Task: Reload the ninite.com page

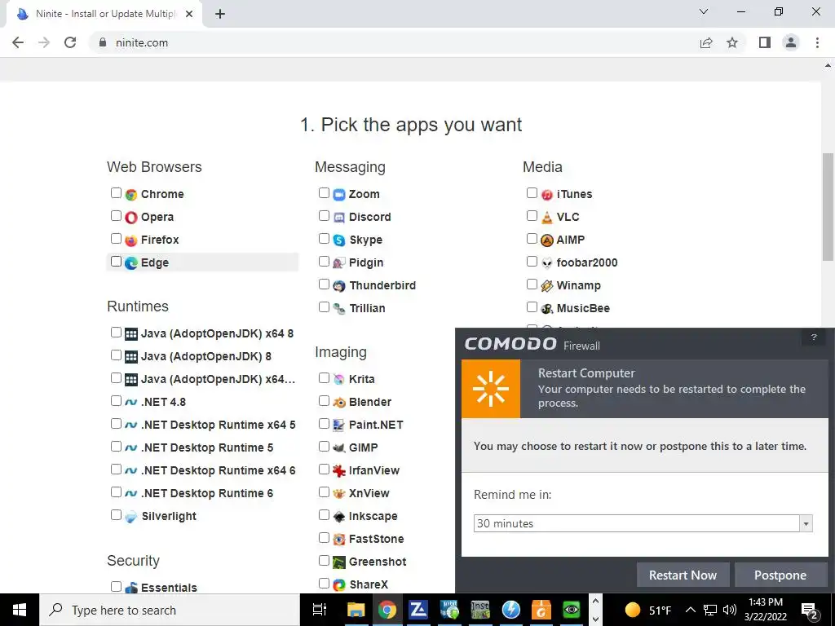Action: point(70,42)
